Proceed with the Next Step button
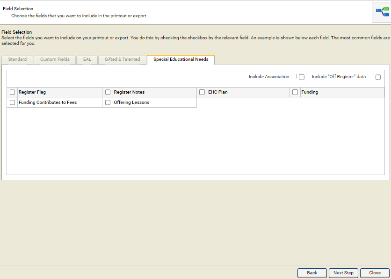 (343, 273)
